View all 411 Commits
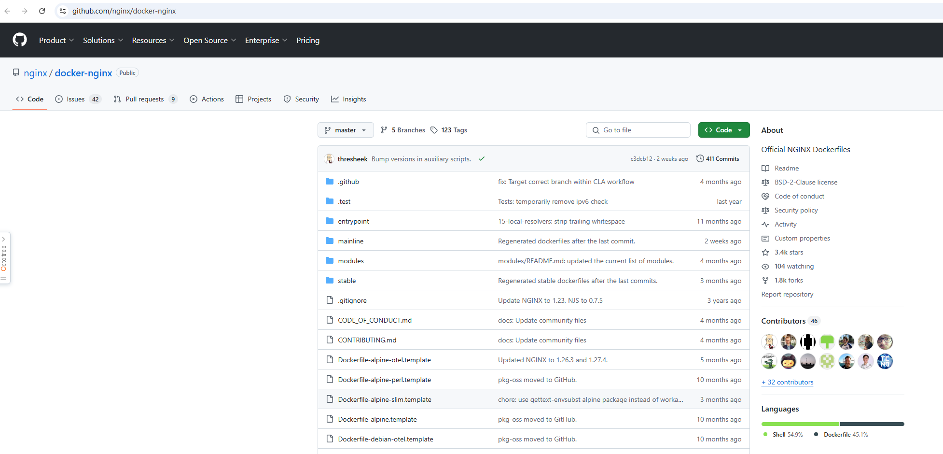The width and height of the screenshot is (943, 454). point(718,158)
